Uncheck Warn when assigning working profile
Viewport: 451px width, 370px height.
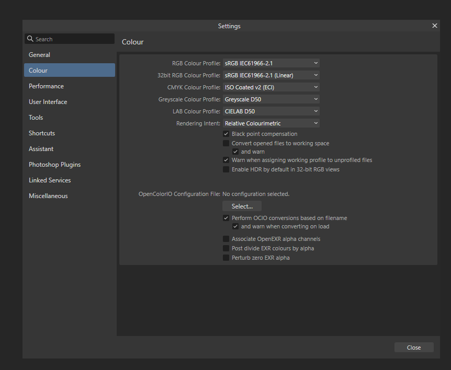pyautogui.click(x=226, y=160)
